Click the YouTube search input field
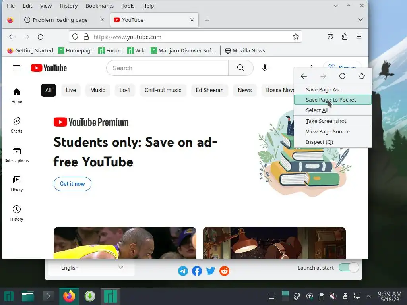Viewport: 407px width, 305px height. 167,68
